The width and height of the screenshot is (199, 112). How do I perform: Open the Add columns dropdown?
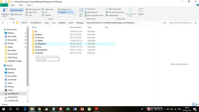(x=91, y=12)
